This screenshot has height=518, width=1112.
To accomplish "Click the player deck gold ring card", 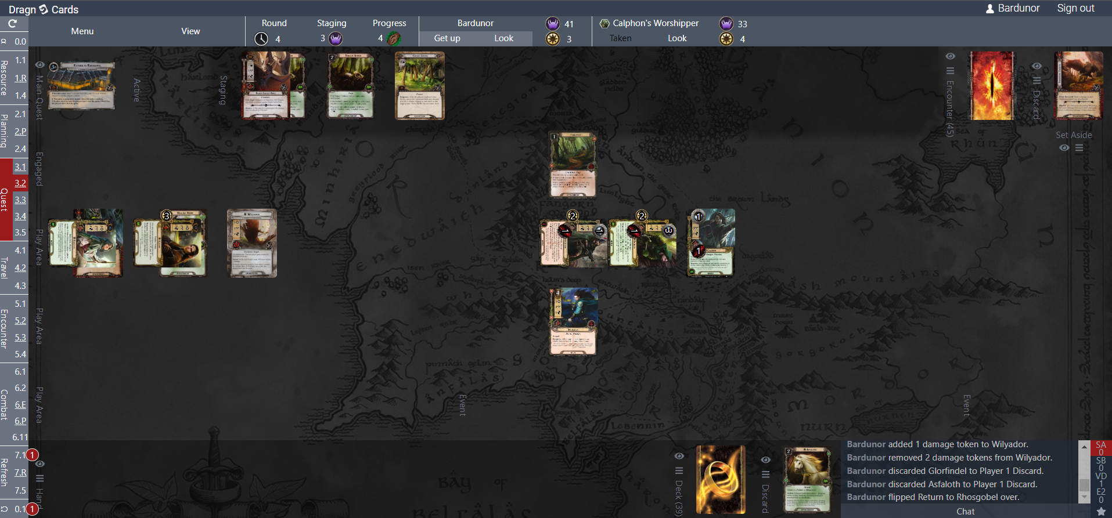I will click(721, 480).
